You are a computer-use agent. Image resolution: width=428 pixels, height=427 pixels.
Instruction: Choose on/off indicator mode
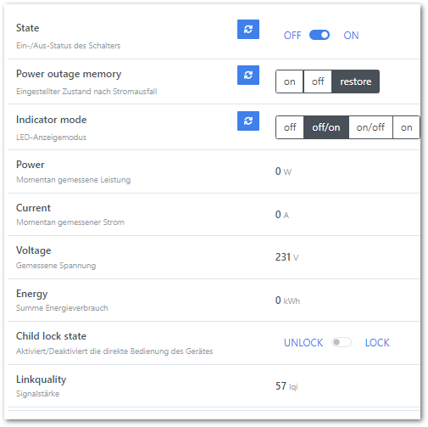click(370, 127)
